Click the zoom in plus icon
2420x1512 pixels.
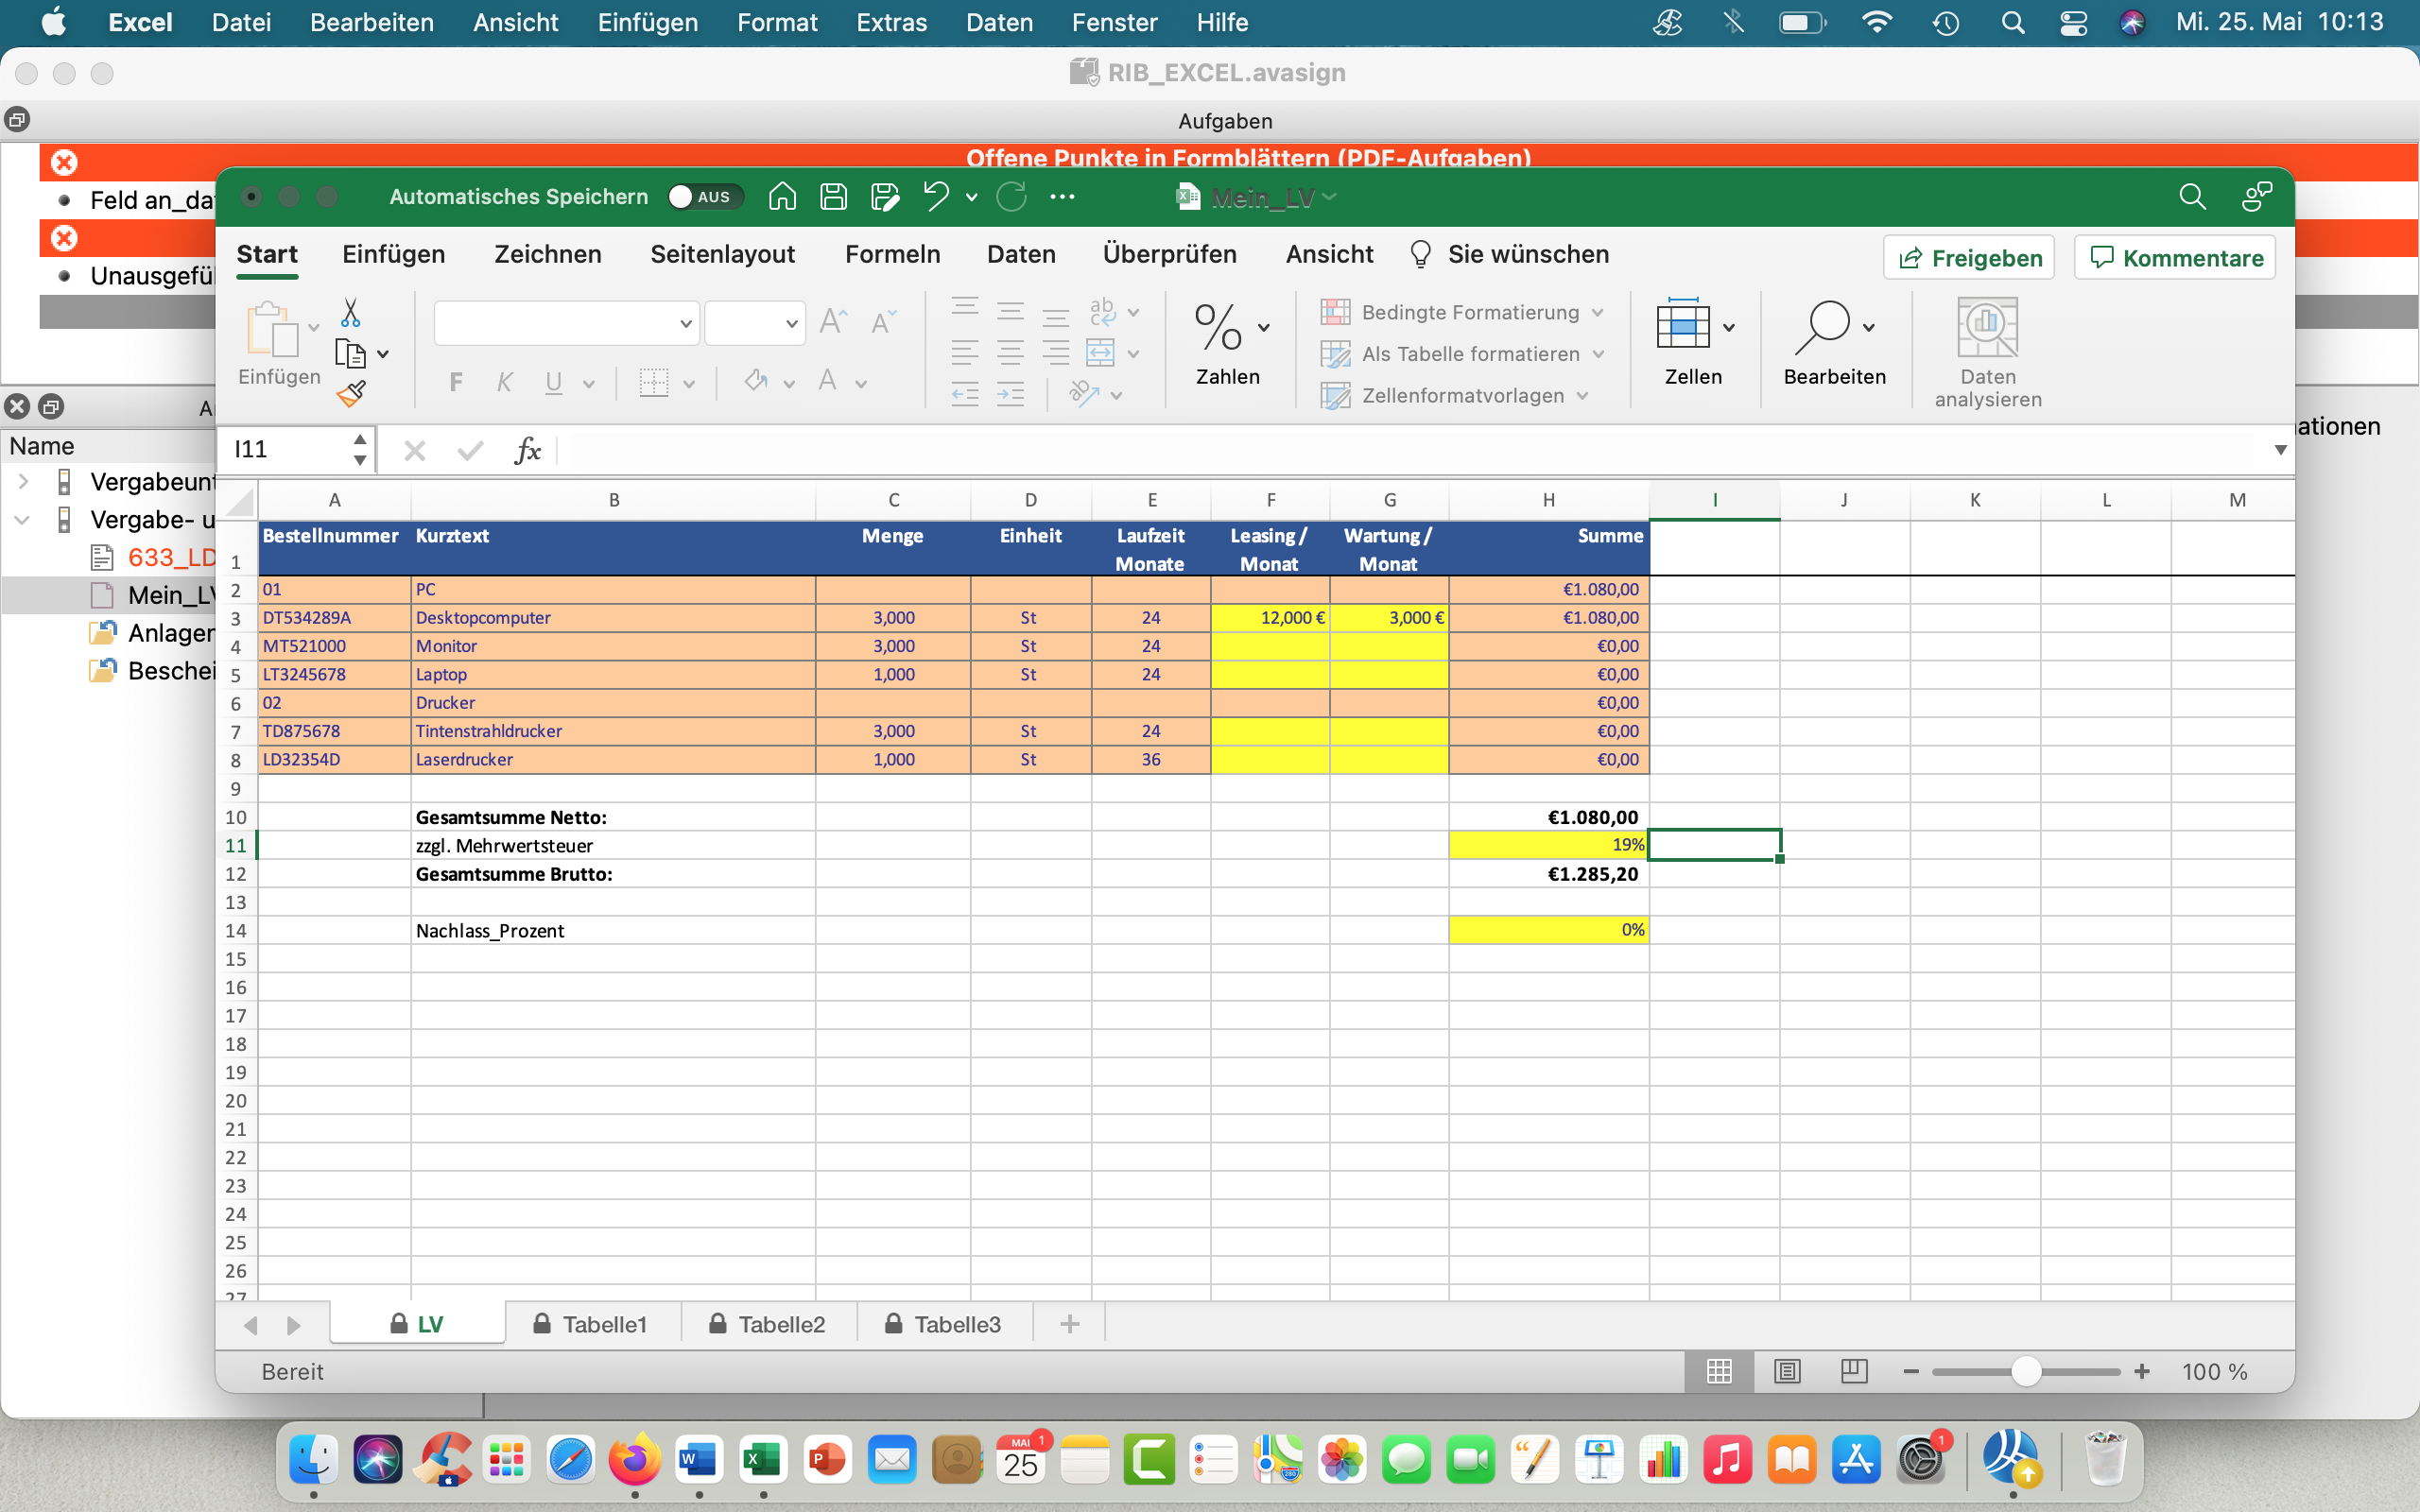2141,1371
